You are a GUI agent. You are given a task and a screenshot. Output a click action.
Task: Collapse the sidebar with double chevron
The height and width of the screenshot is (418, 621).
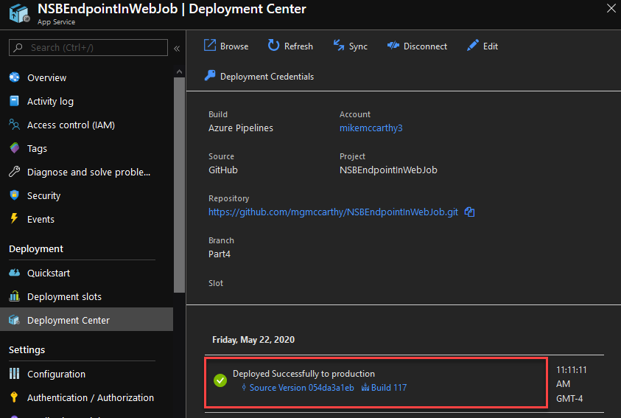coord(177,49)
